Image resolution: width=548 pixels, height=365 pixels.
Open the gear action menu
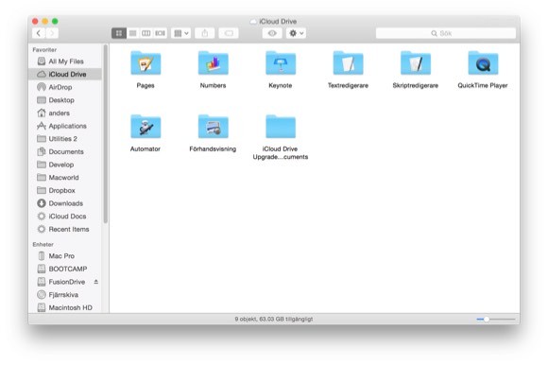tap(296, 33)
